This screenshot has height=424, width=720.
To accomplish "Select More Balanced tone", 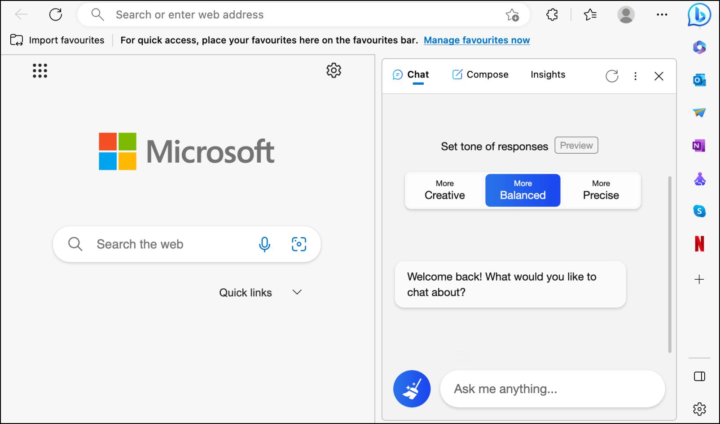I will tap(523, 190).
